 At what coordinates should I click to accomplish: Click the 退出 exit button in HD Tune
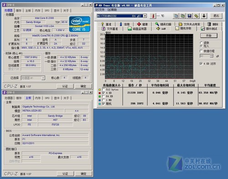coord(216,16)
